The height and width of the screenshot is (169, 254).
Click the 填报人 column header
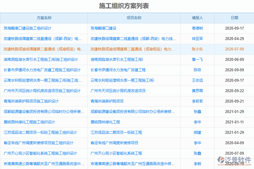(x=197, y=18)
